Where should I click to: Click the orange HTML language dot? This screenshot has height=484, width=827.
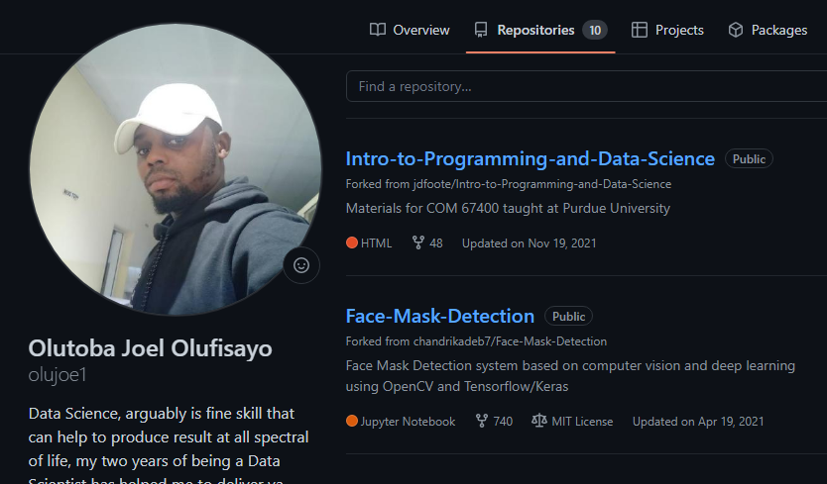352,242
